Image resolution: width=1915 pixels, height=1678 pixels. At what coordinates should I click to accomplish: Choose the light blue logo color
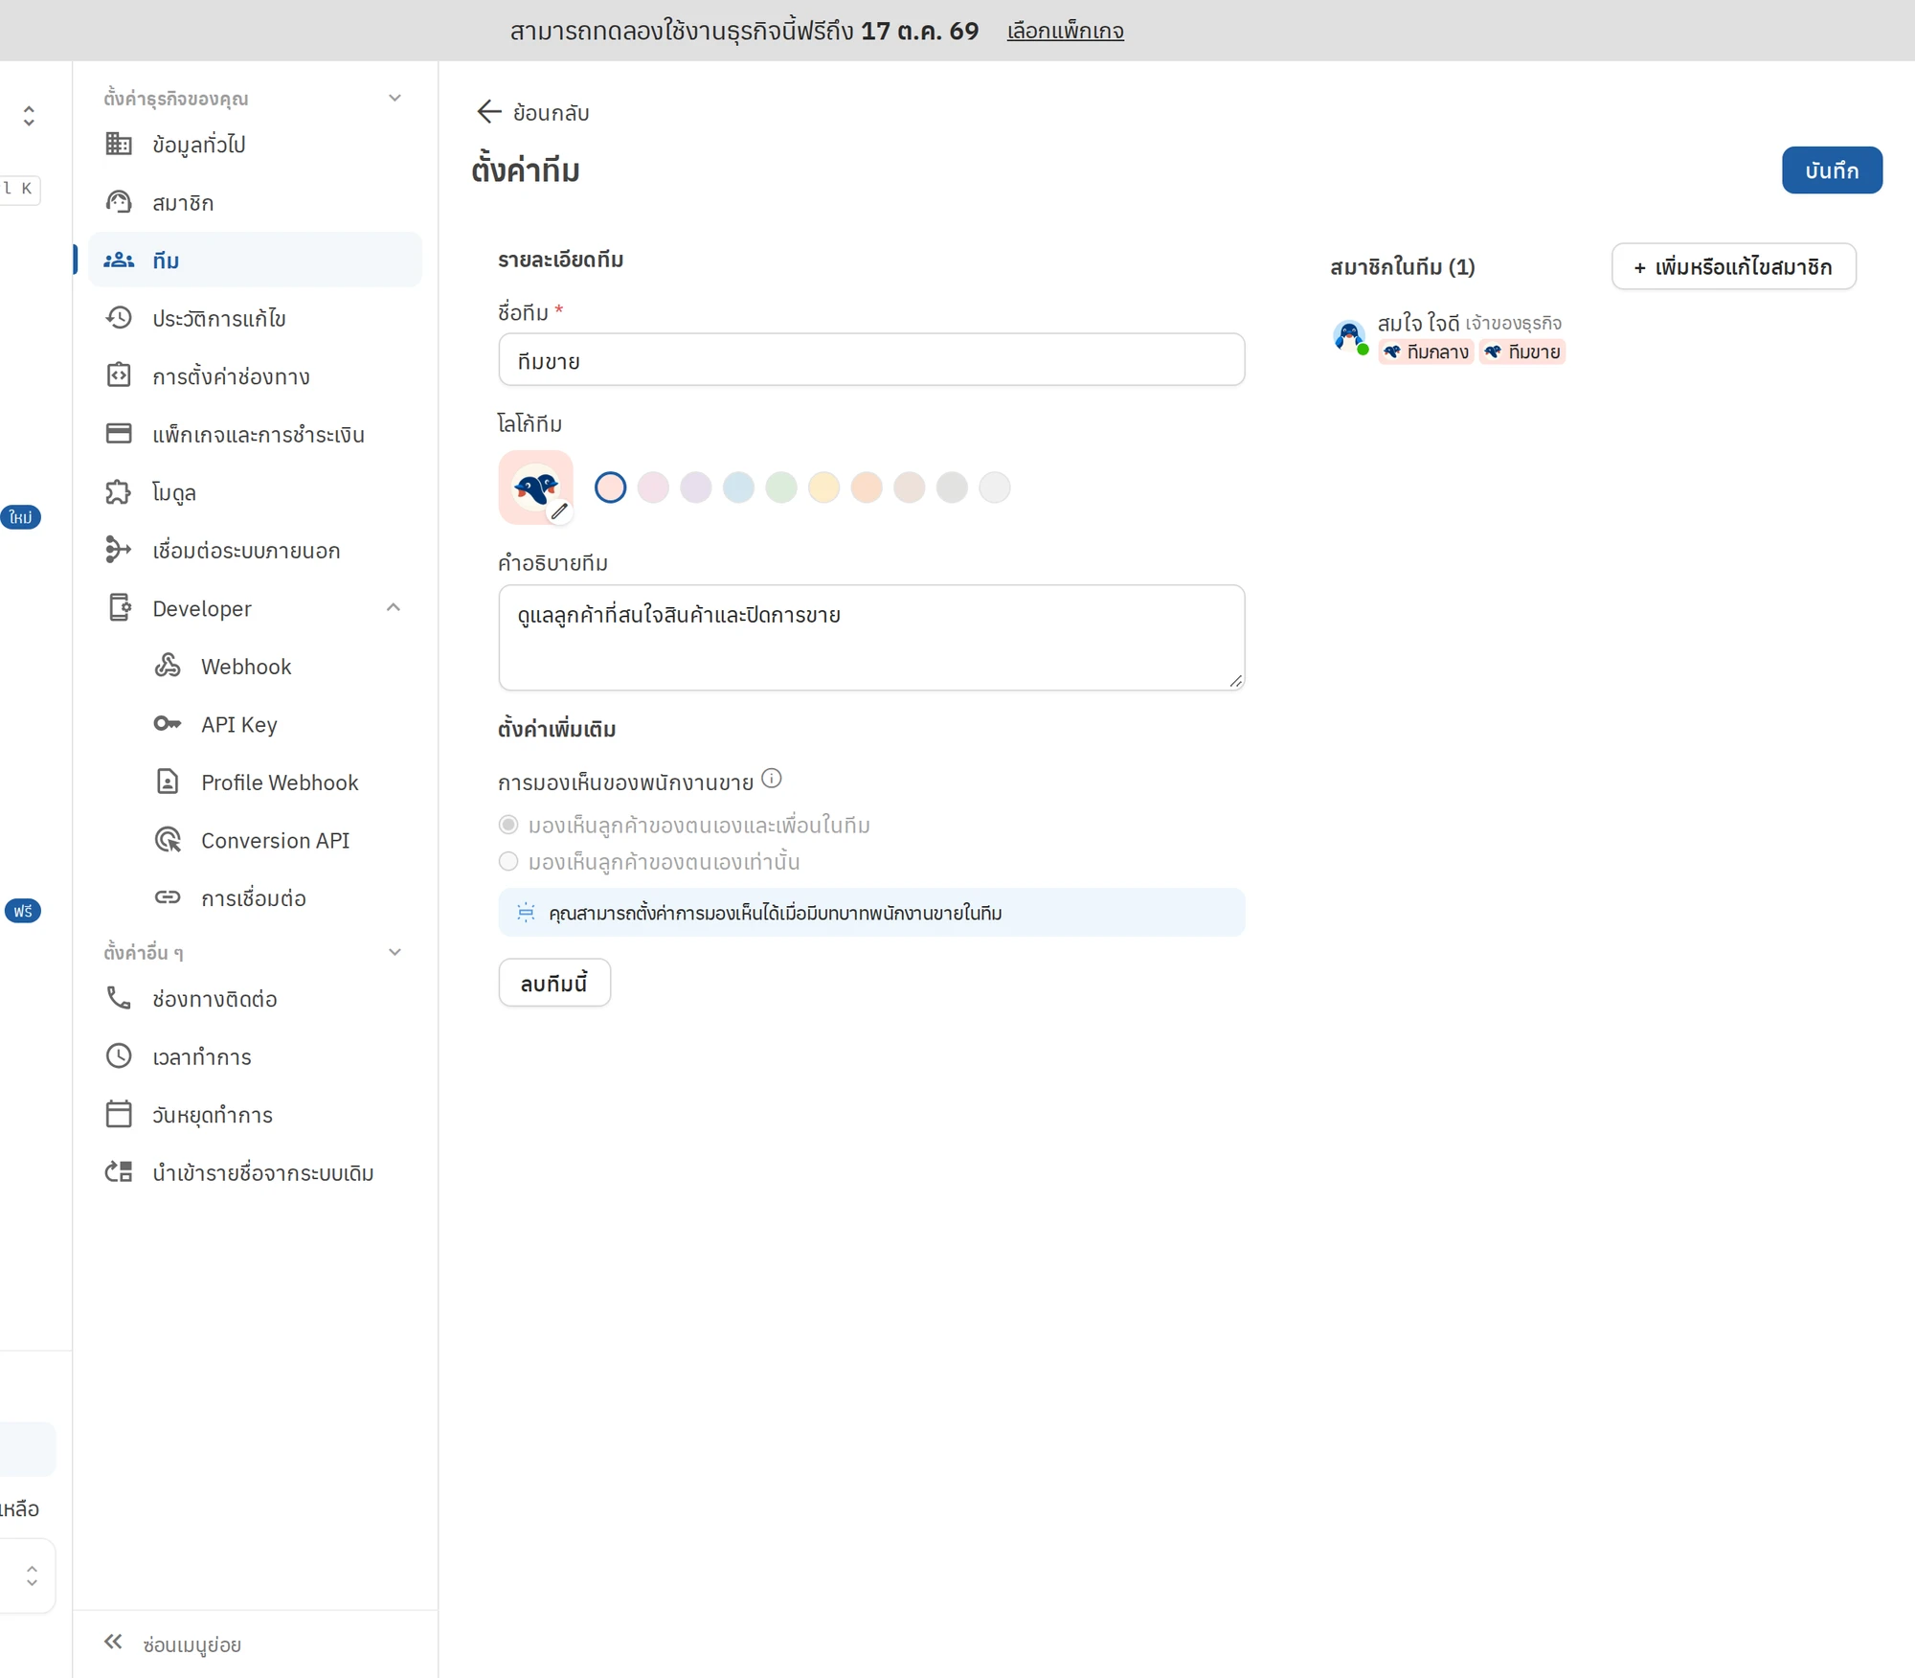point(738,488)
